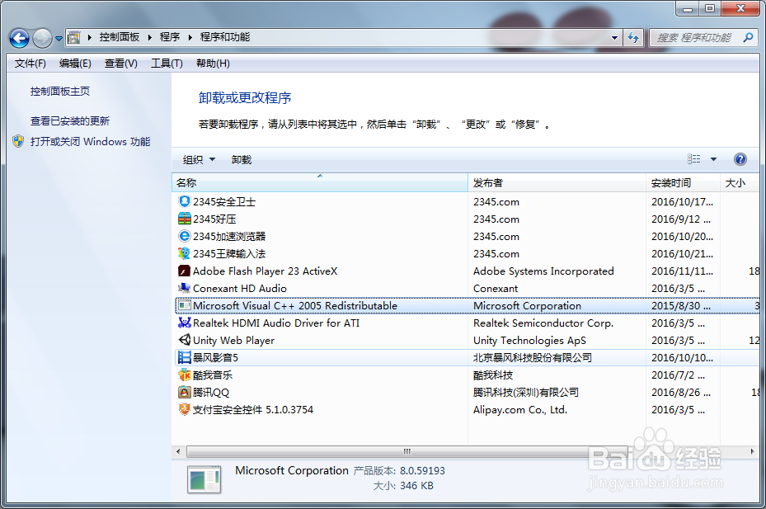Click the horizontal scrollbar thumb

pyautogui.click(x=407, y=451)
